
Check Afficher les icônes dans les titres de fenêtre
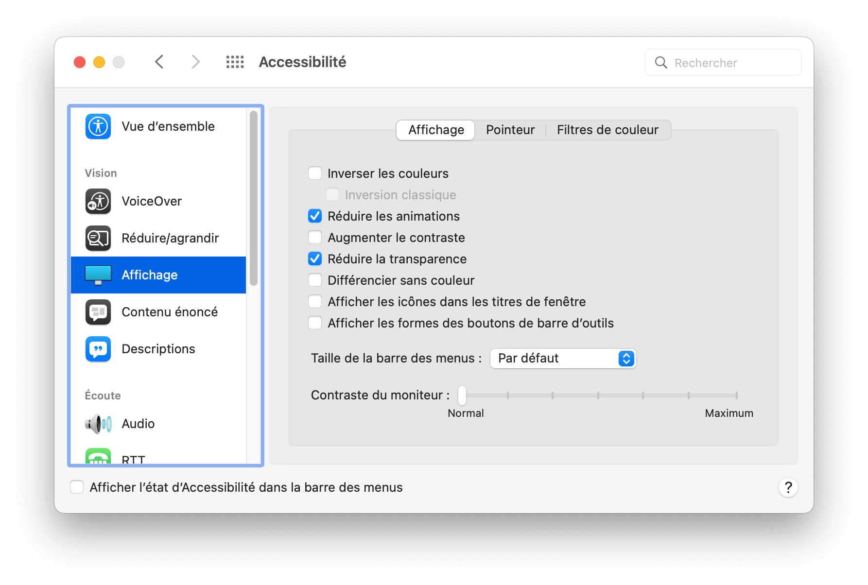315,302
